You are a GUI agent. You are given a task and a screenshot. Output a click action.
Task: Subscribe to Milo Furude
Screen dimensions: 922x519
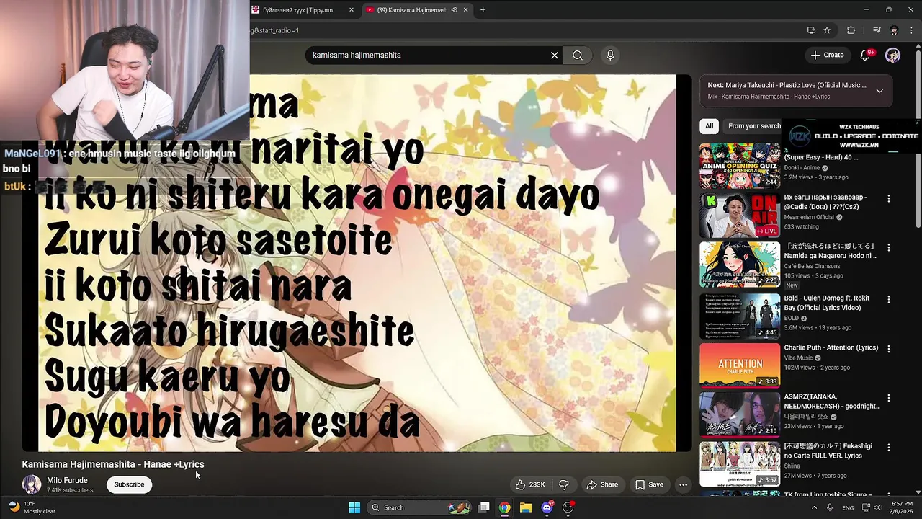(129, 484)
